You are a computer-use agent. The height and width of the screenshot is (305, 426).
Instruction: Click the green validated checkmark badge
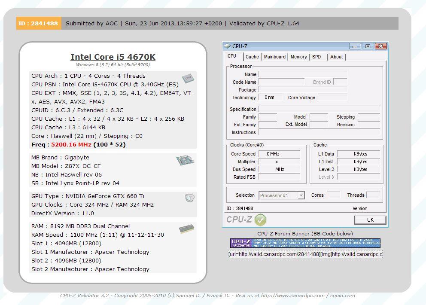pos(260,220)
